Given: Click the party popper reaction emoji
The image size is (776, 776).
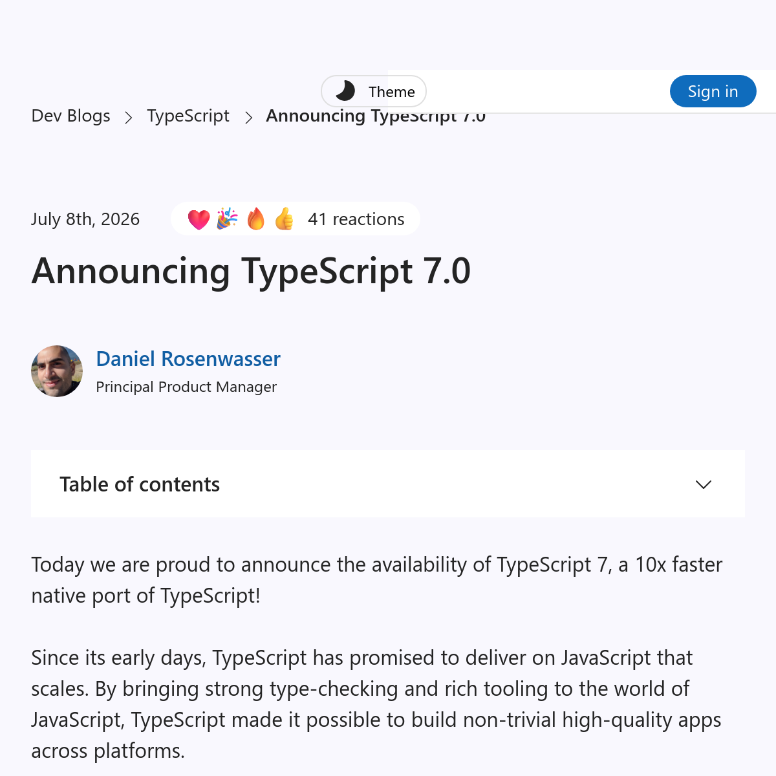Looking at the screenshot, I should pyautogui.click(x=227, y=219).
